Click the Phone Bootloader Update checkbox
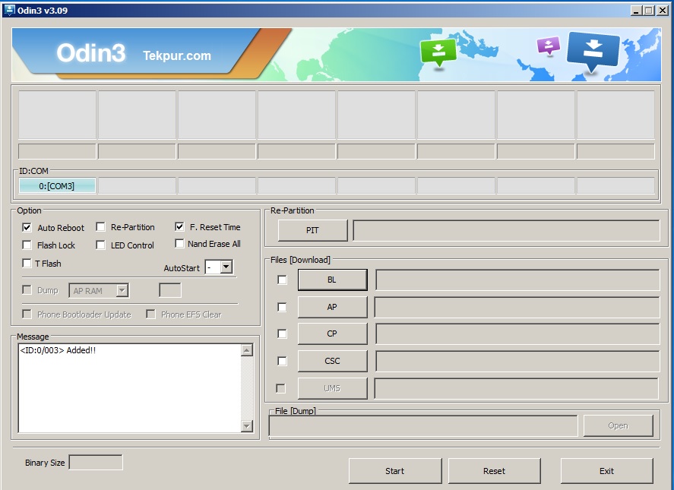 pos(27,315)
